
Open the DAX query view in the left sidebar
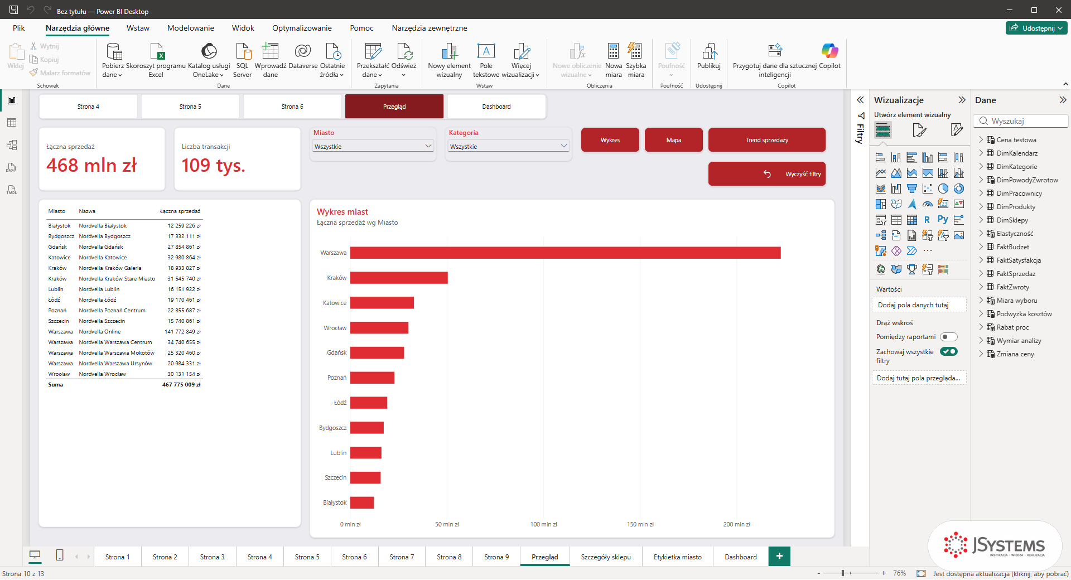click(x=12, y=167)
